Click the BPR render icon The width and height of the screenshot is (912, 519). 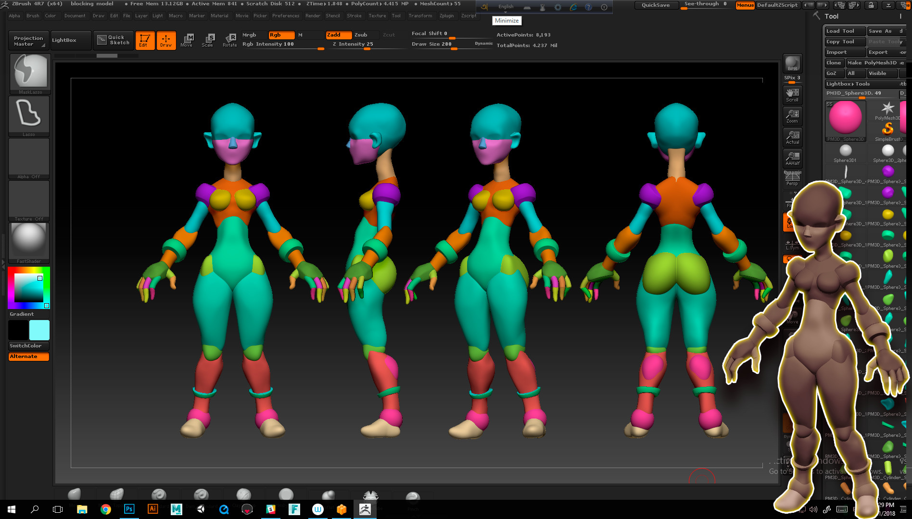[x=792, y=63]
